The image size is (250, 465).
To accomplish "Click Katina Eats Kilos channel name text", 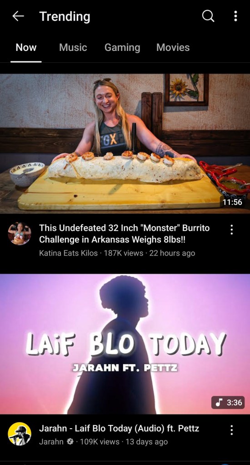I will [x=68, y=253].
